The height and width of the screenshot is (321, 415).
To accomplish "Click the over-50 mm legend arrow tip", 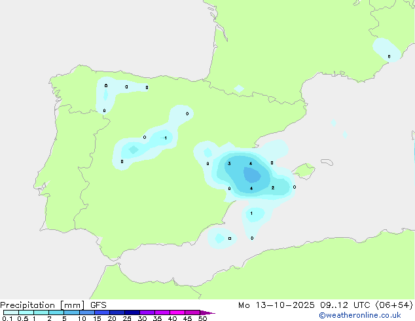I will tap(207, 312).
